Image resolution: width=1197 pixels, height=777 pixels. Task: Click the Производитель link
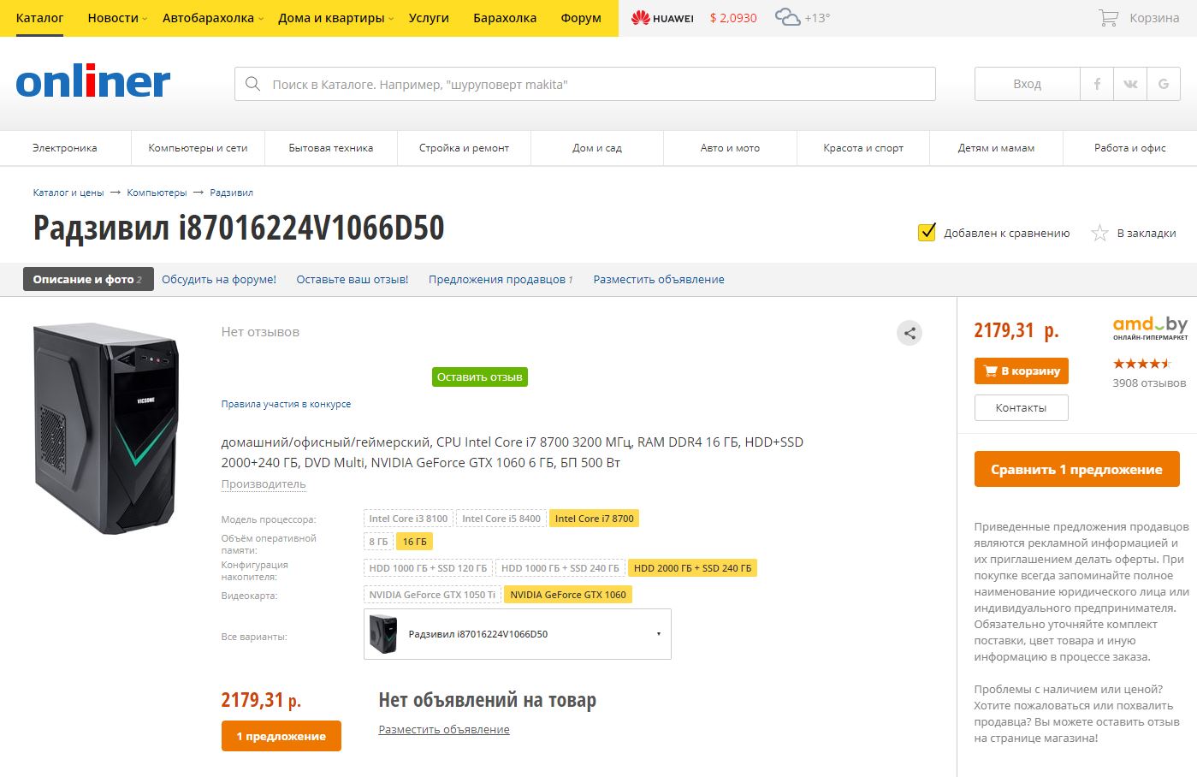click(264, 483)
